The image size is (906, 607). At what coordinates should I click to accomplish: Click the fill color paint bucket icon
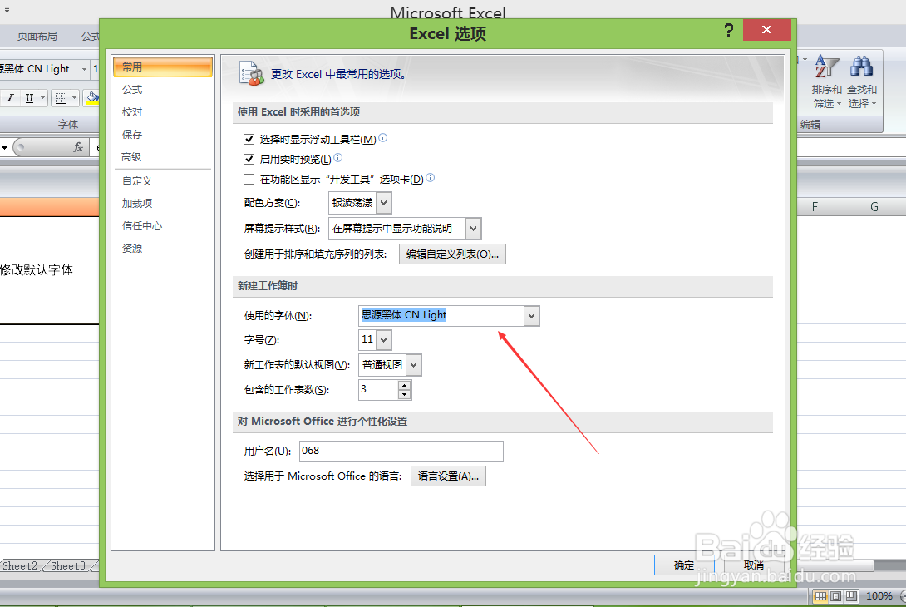92,98
